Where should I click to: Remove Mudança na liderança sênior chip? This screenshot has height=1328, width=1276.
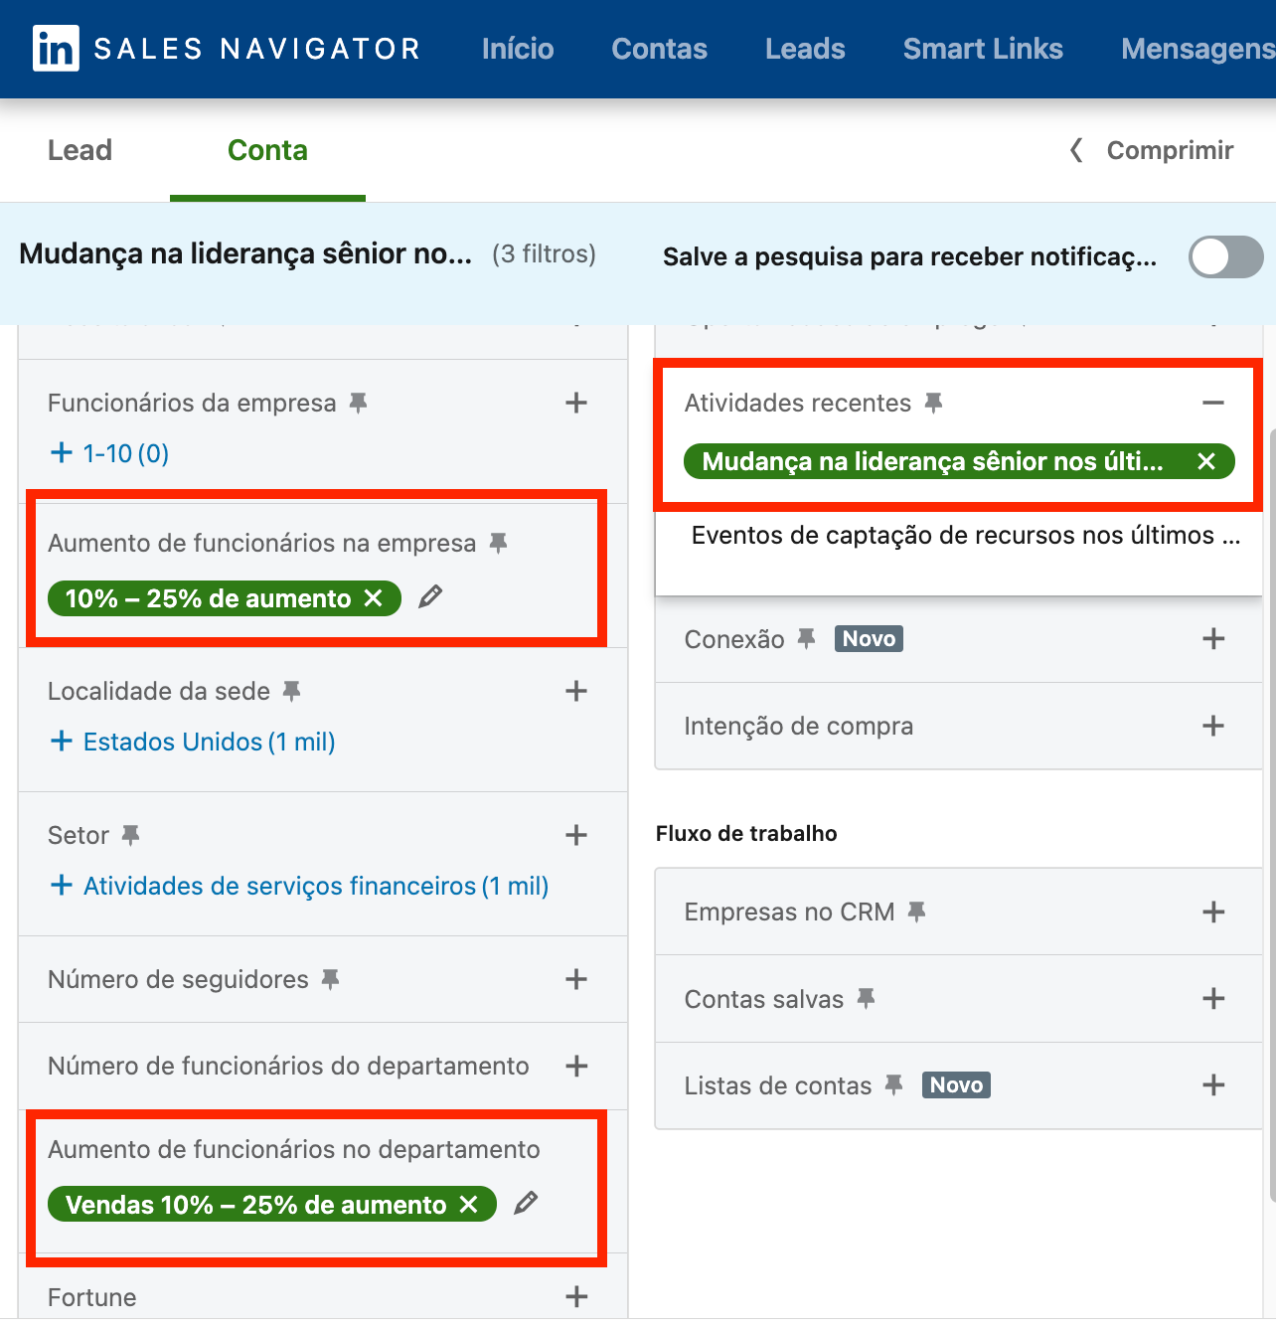click(x=1206, y=461)
